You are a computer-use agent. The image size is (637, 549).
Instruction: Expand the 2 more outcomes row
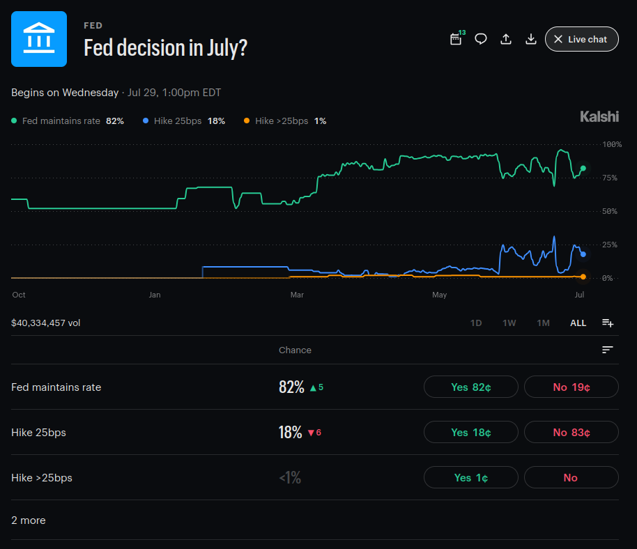click(x=315, y=520)
